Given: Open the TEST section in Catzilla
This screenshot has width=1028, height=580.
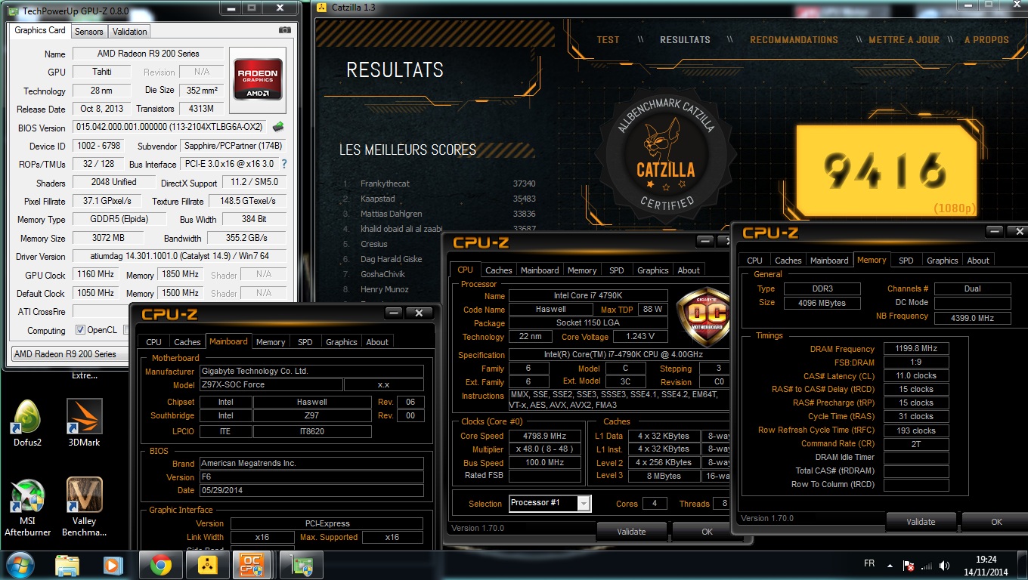Looking at the screenshot, I should pyautogui.click(x=608, y=40).
